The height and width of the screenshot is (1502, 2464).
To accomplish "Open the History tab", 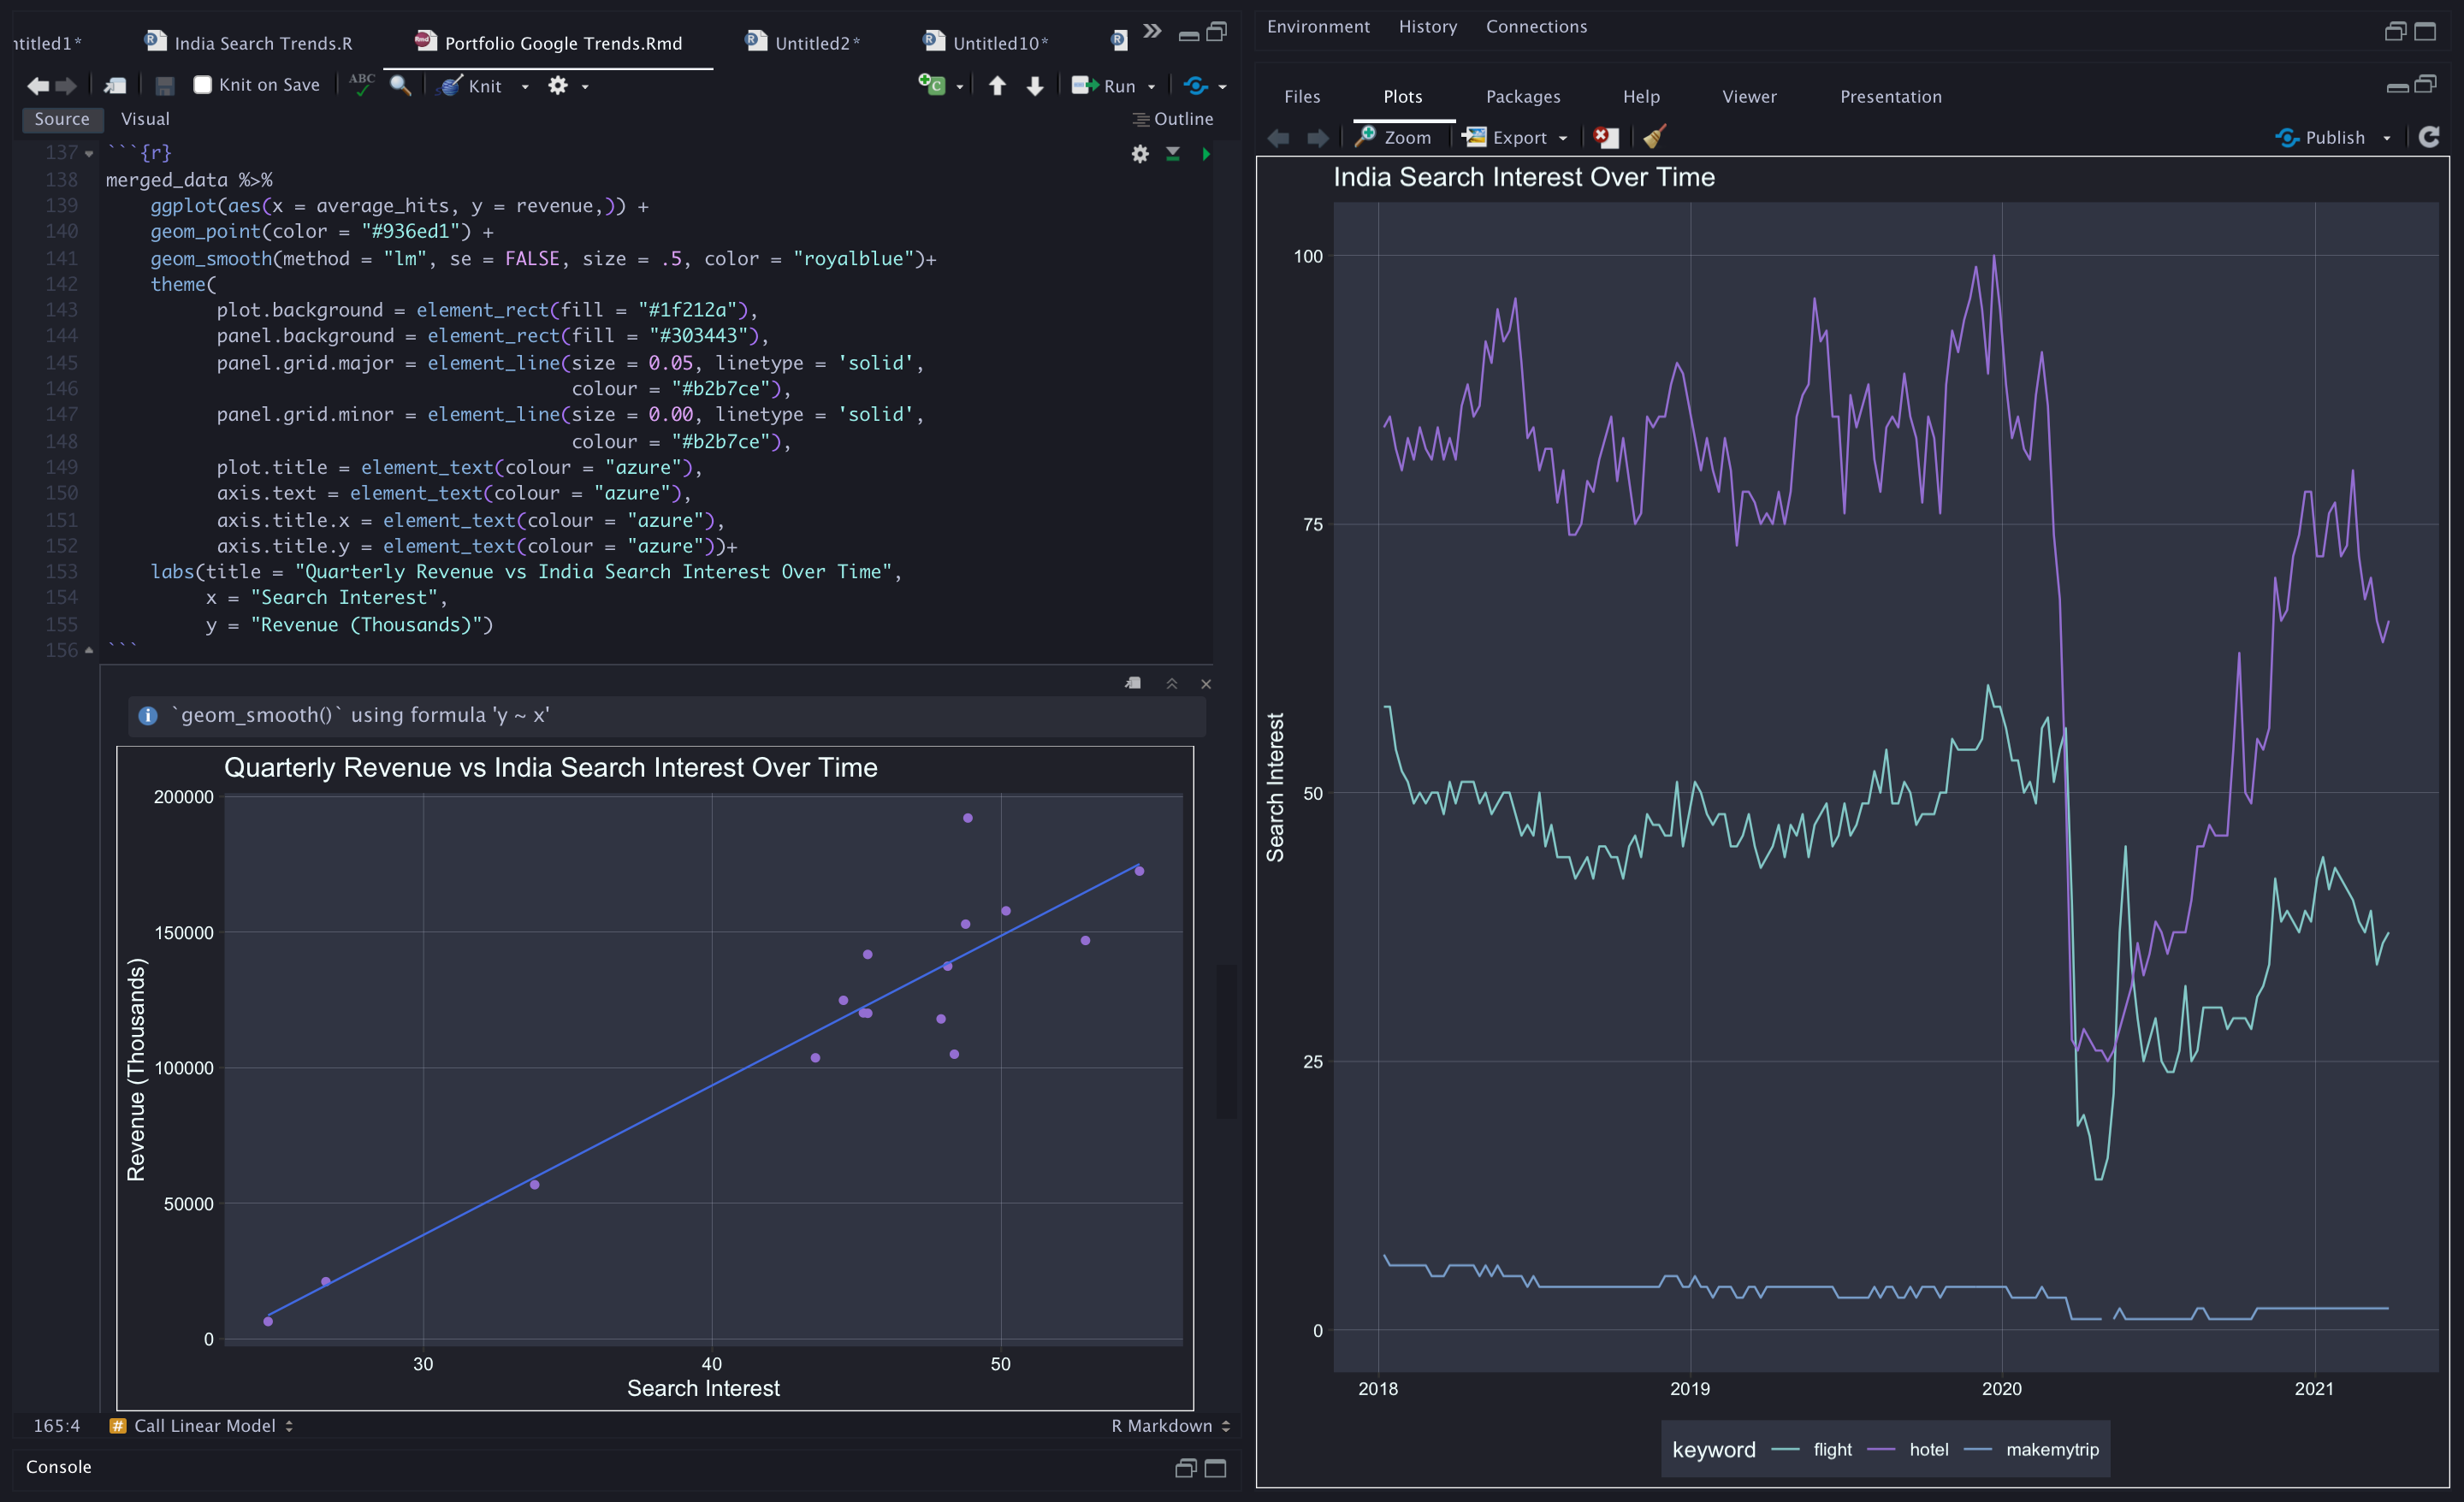I will (1427, 27).
